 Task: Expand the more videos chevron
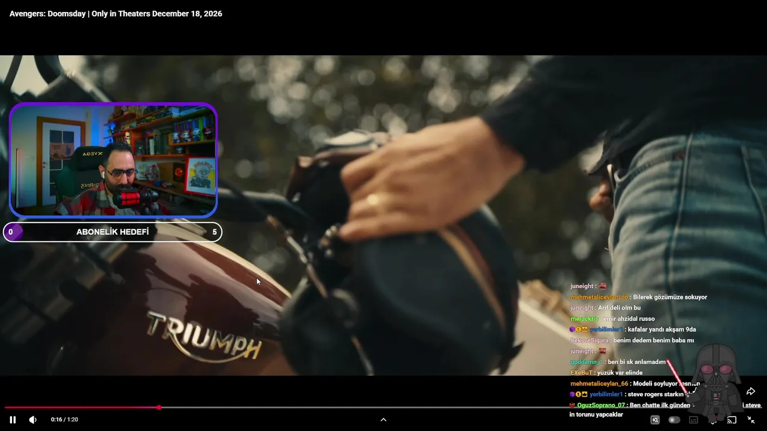click(x=383, y=420)
